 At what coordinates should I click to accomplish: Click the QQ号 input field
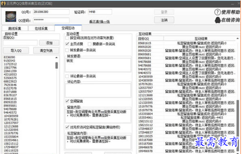tap(51, 12)
